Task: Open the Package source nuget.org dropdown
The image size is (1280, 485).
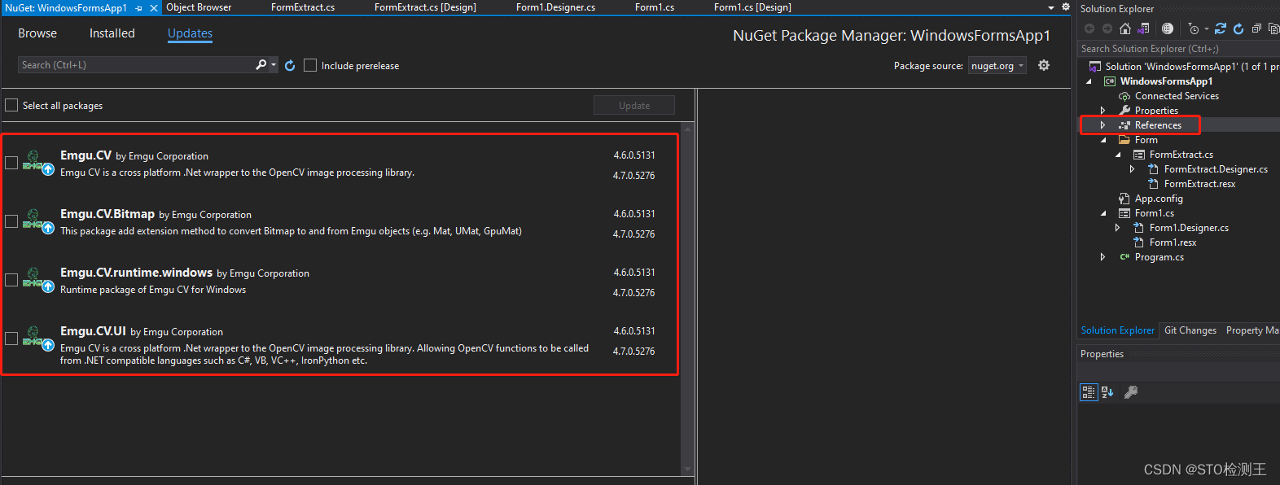Action: click(x=997, y=66)
